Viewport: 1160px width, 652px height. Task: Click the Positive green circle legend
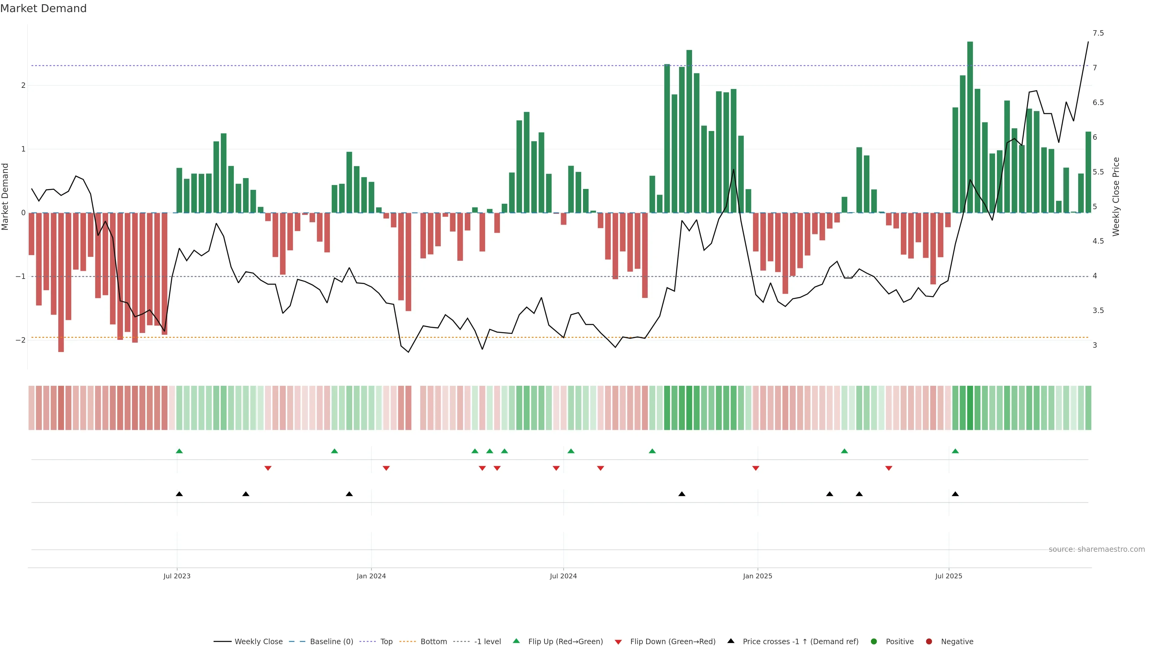(874, 641)
